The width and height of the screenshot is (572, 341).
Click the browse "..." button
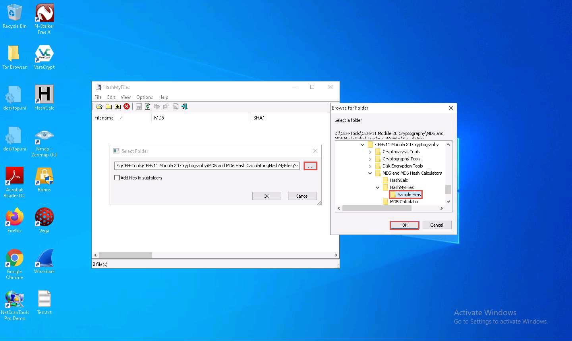point(310,166)
